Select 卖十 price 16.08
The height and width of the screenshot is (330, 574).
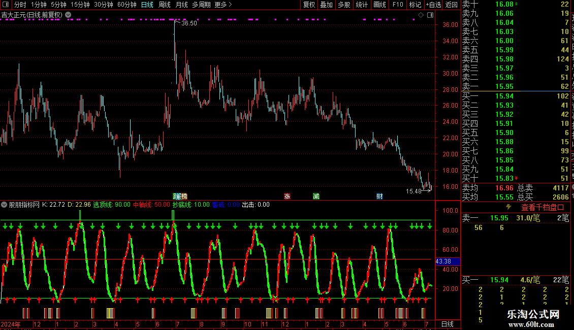click(504, 5)
